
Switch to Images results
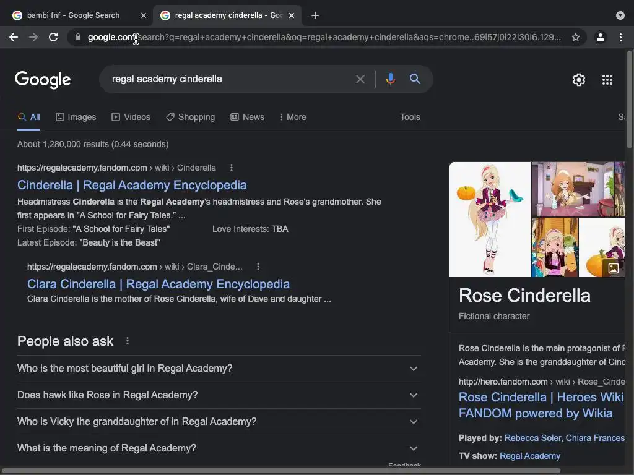[76, 117]
